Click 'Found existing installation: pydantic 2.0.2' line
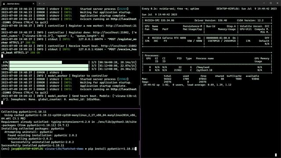The image size is (281, 158). coord(42,135)
